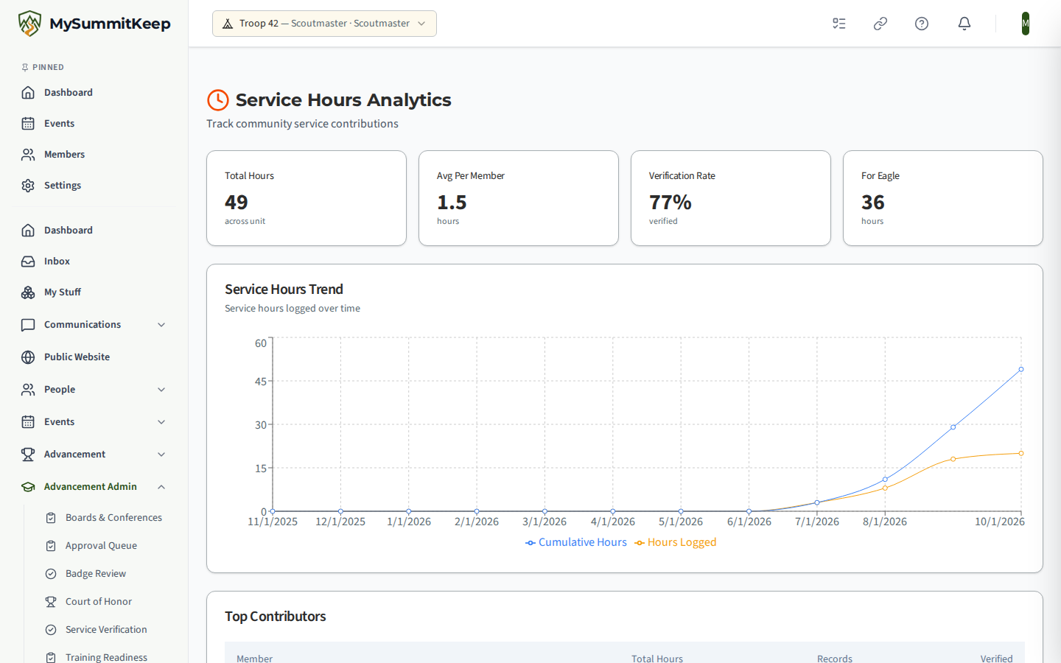Click the 10/1/2026 Hours Logged data point

1021,453
